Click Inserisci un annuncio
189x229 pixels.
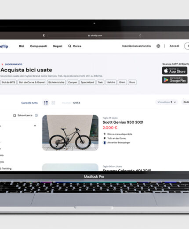pos(136,46)
